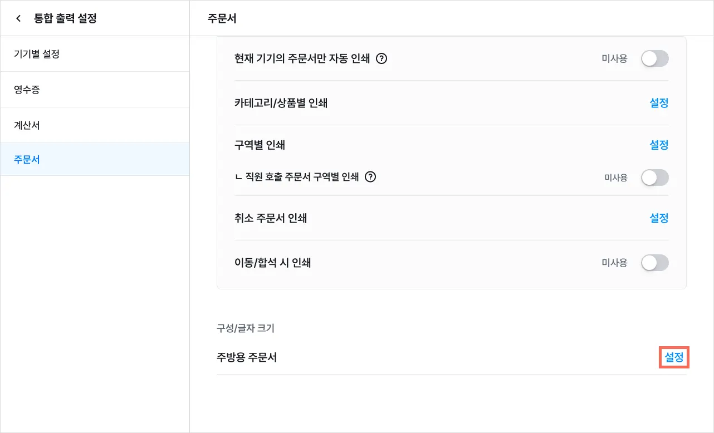
Task: Go to 영수증 in the sidebar
Action: pos(27,90)
